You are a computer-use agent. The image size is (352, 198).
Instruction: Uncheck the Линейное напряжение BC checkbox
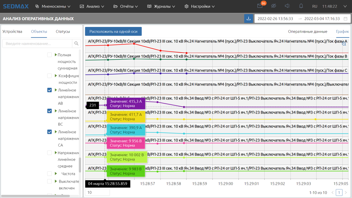coord(50,111)
